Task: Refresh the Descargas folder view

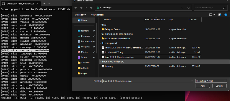Action: (x=189, y=8)
